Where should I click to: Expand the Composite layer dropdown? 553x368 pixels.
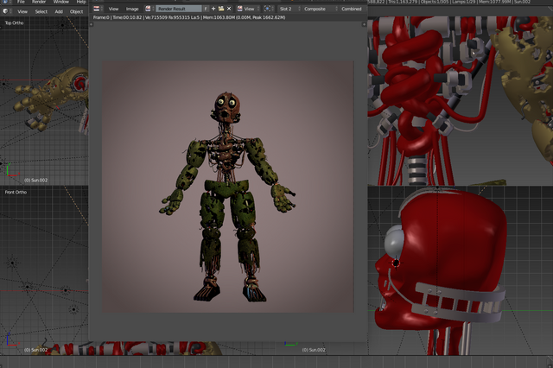[315, 9]
